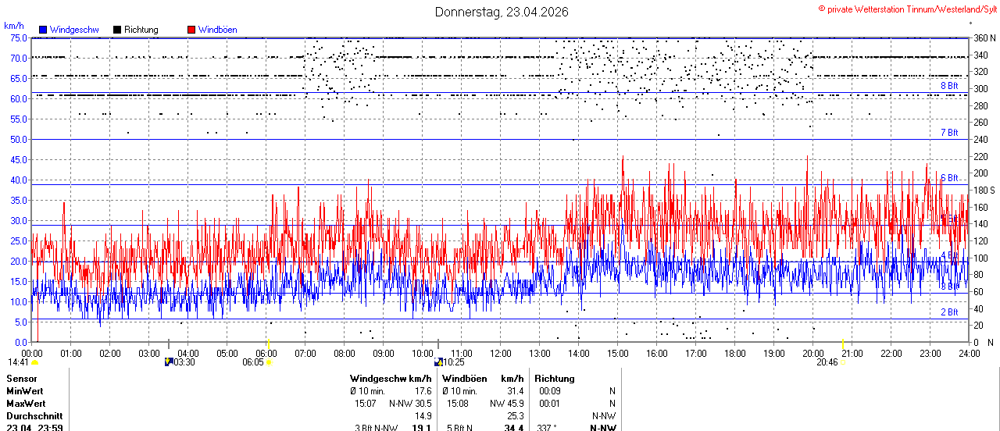Click the gray axis marker at 10:25
The image size is (1000, 431).
tap(437, 344)
